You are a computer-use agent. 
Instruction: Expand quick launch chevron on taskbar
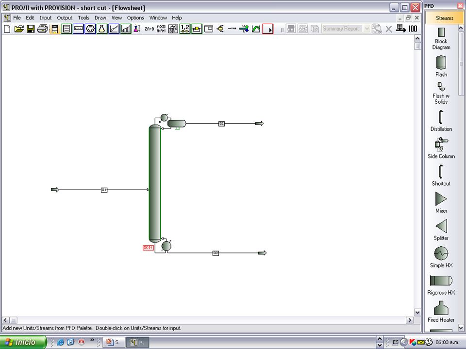pyautogui.click(x=92, y=340)
